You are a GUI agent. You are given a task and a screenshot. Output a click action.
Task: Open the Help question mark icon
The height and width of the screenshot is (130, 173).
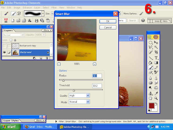pos(143,20)
